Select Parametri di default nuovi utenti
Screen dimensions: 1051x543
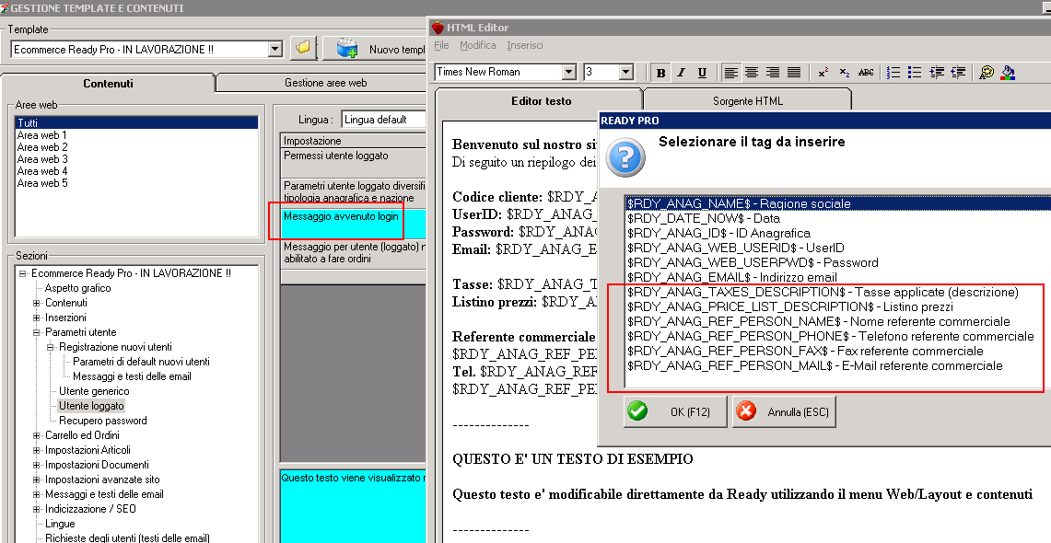[x=141, y=362]
